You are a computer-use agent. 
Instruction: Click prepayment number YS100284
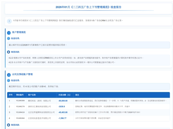[20, 118]
